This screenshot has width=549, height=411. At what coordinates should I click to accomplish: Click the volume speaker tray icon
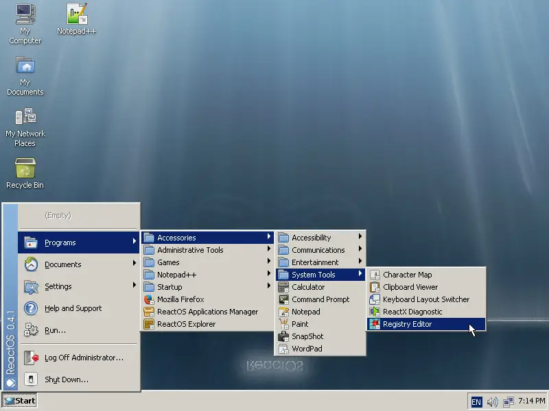coord(492,401)
